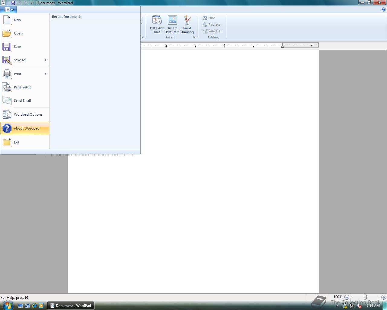387x310 pixels.
Task: Click the Exit folder icon
Action: click(7, 142)
